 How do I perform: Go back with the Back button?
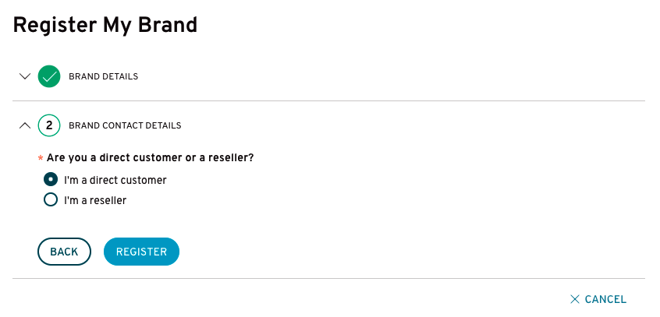(65, 252)
